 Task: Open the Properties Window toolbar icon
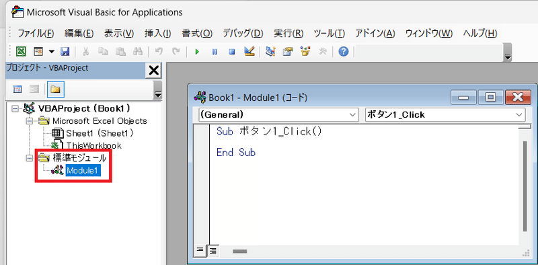[x=288, y=52]
